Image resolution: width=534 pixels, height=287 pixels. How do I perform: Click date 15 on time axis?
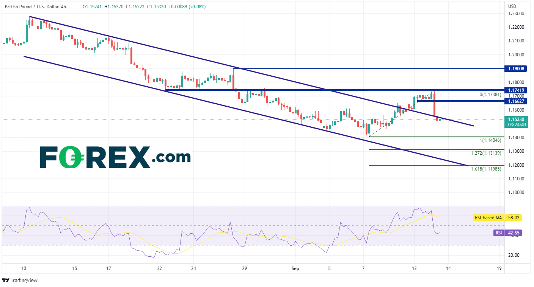point(75,268)
